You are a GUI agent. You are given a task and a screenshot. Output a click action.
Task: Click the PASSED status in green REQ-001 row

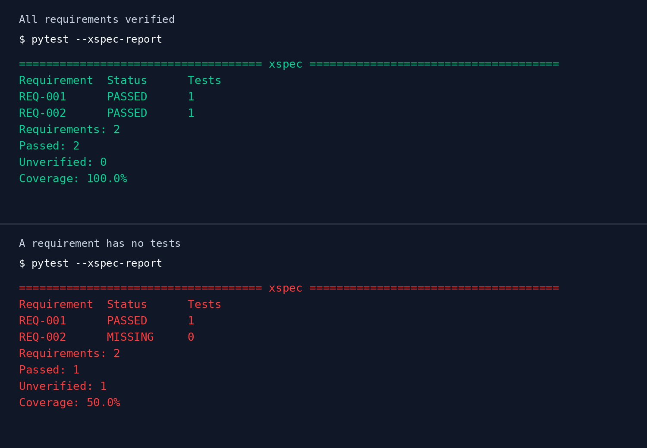tap(127, 97)
